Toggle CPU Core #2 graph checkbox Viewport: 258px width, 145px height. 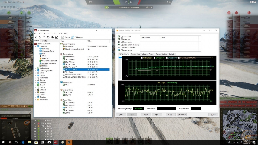click(x=167, y=58)
